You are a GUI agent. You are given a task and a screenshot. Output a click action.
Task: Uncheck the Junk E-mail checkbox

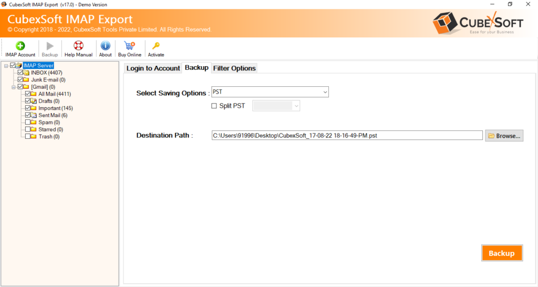[x=20, y=80]
